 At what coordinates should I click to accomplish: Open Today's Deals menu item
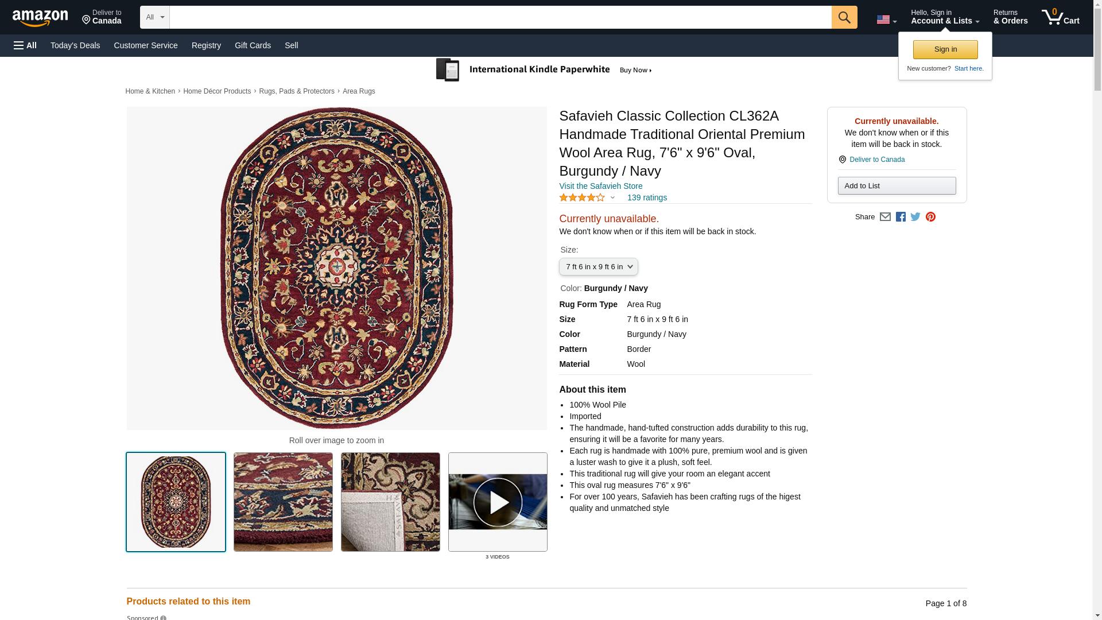pos(75,45)
